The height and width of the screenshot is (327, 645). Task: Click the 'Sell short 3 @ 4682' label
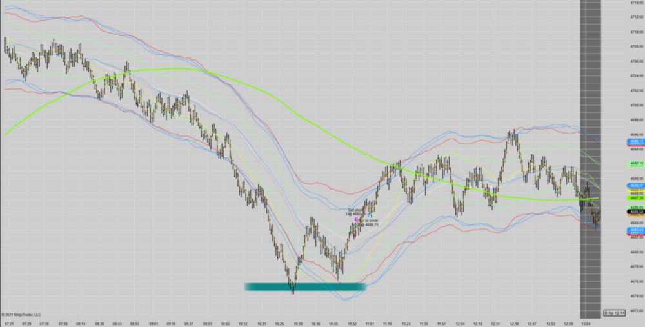(357, 212)
